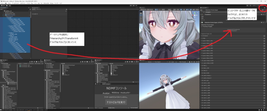
Task: Remove the '1: Hips' target entry
Action: [x=264, y=38]
